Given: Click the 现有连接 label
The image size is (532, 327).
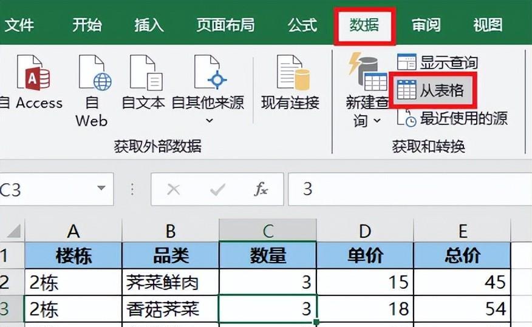Looking at the screenshot, I should (290, 103).
